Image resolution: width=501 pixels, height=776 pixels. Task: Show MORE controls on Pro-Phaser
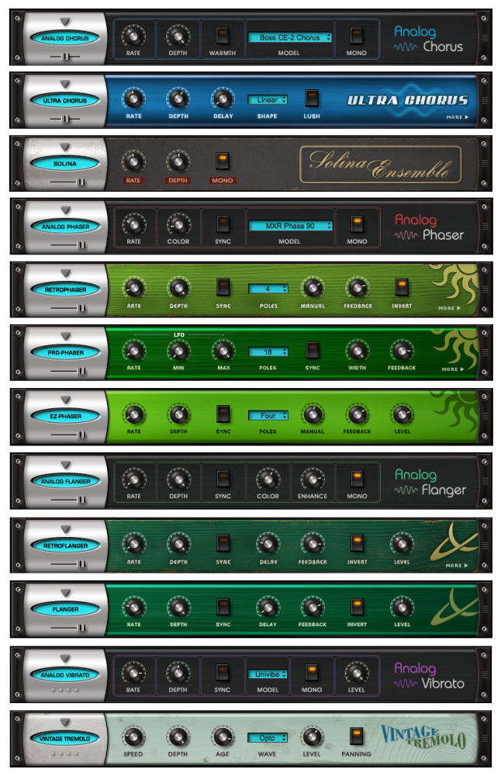[x=453, y=369]
